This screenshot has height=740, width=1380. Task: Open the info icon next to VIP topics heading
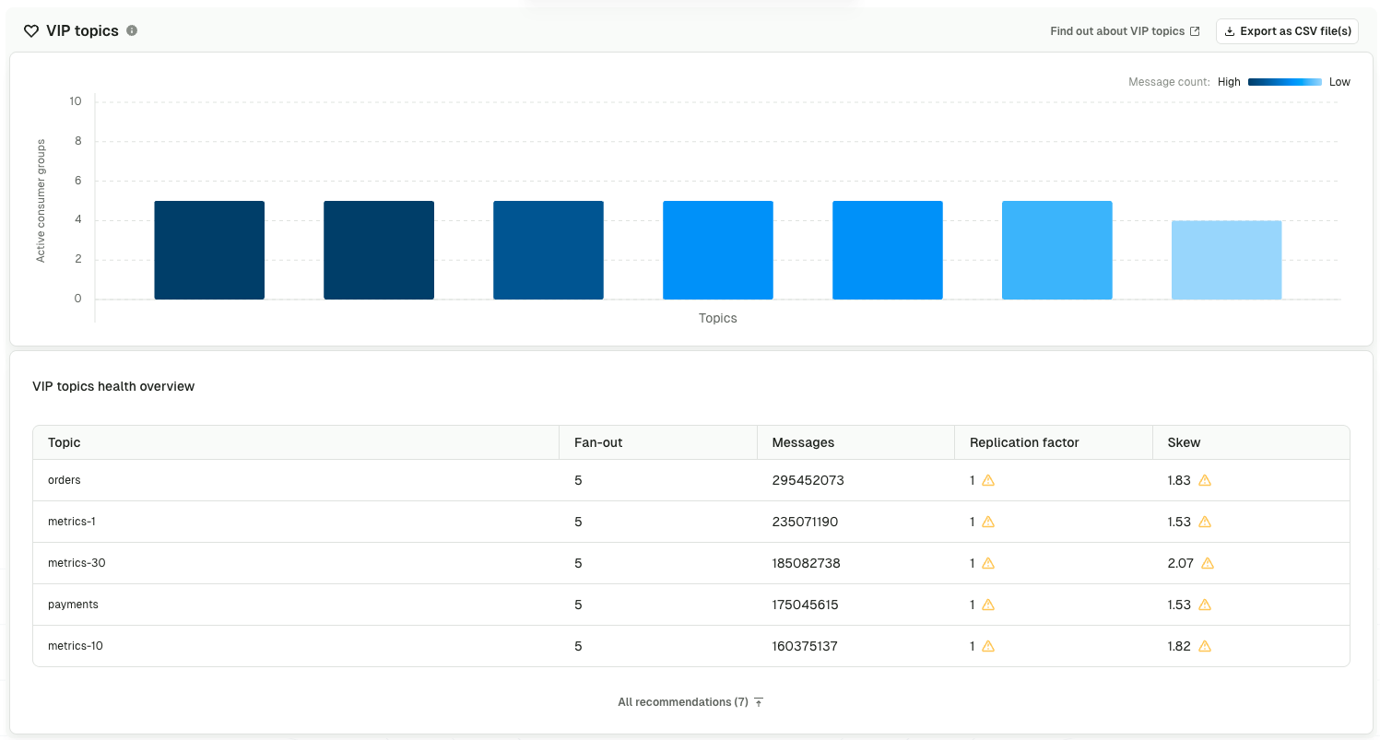pyautogui.click(x=131, y=30)
